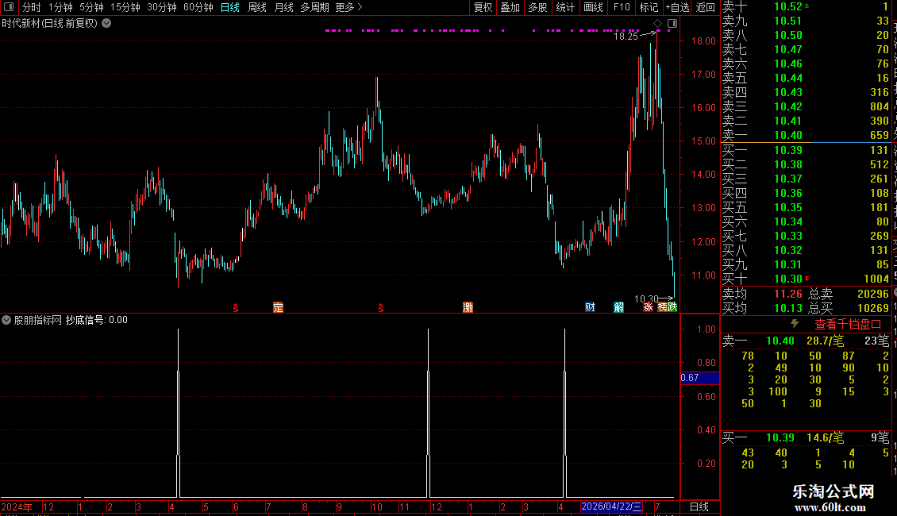The image size is (897, 516).
Task: Click the 涨 marker icon
Action: (x=648, y=307)
